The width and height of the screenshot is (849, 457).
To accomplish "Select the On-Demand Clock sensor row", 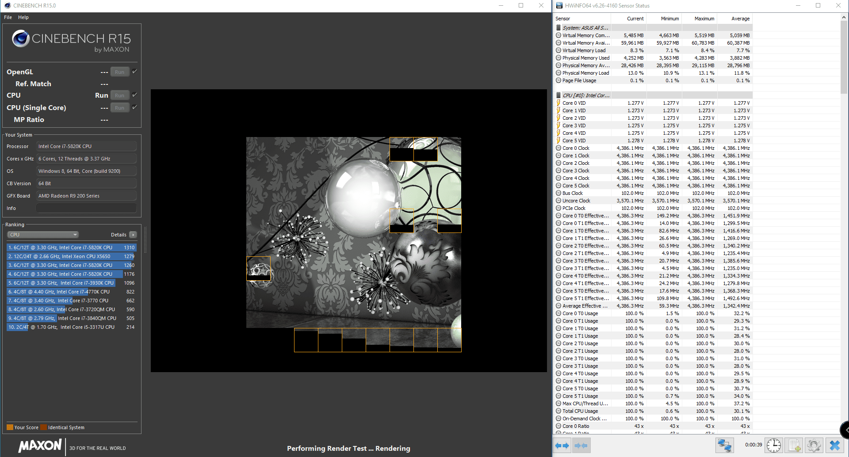I will click(x=653, y=419).
